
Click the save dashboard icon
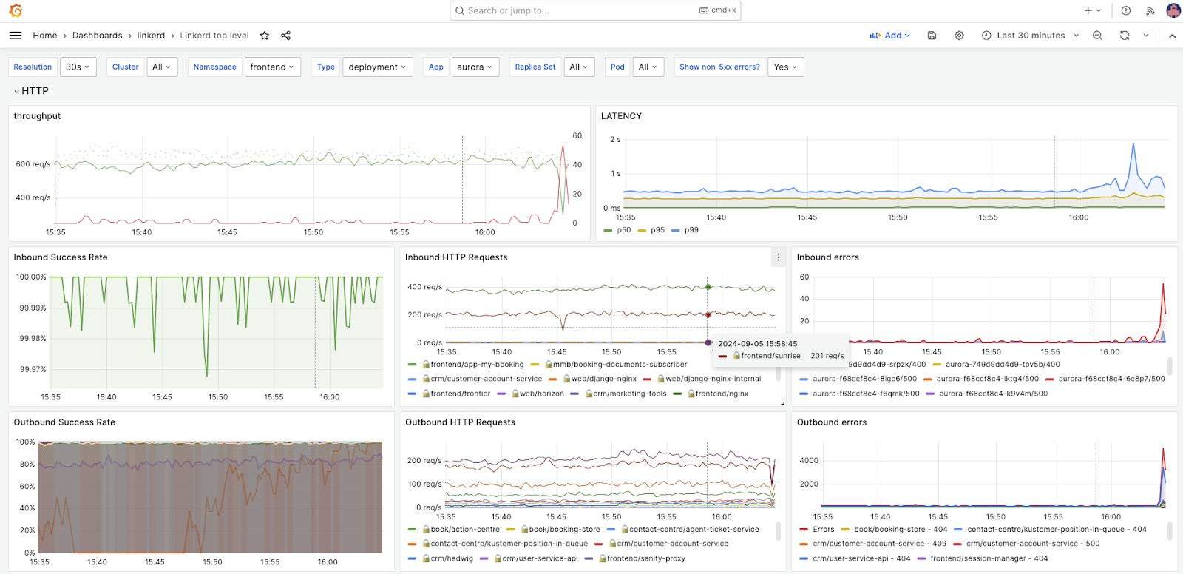pyautogui.click(x=932, y=36)
